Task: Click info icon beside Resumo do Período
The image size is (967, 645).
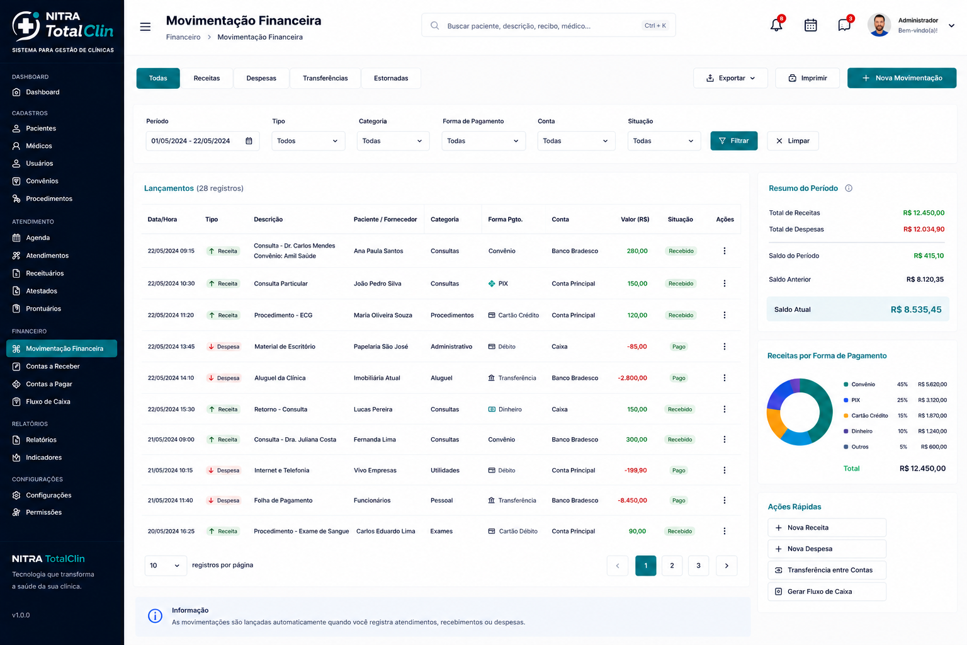Action: tap(849, 188)
